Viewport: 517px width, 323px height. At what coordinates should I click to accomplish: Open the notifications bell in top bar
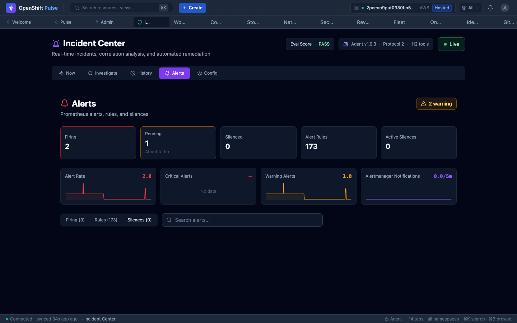490,8
